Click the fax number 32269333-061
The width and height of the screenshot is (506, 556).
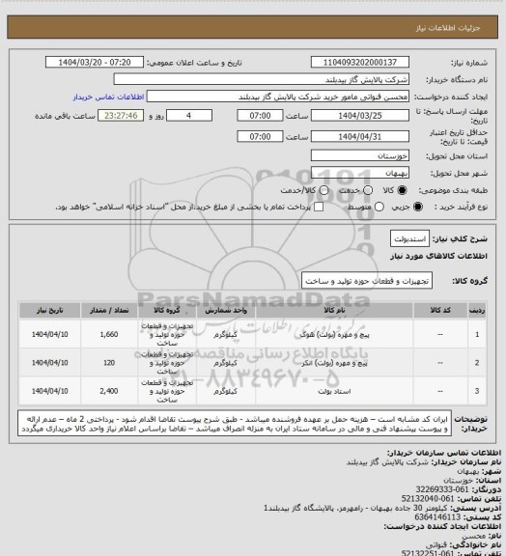click(x=442, y=489)
